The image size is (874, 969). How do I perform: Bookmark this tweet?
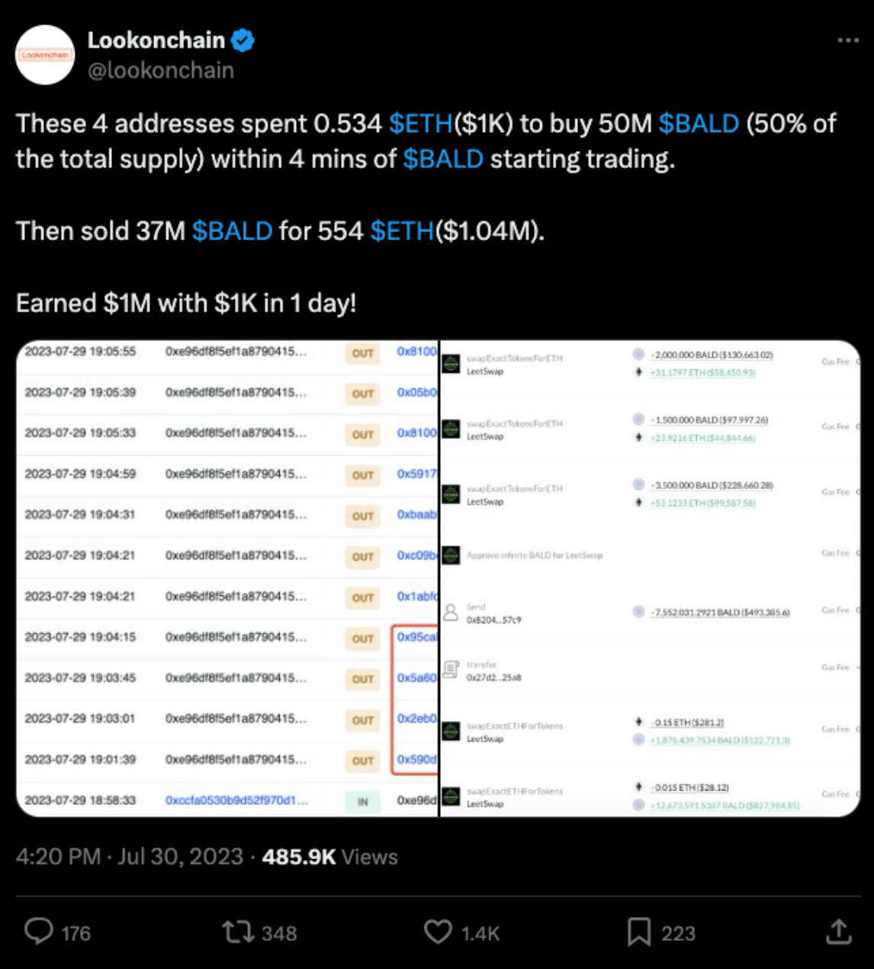tap(638, 932)
